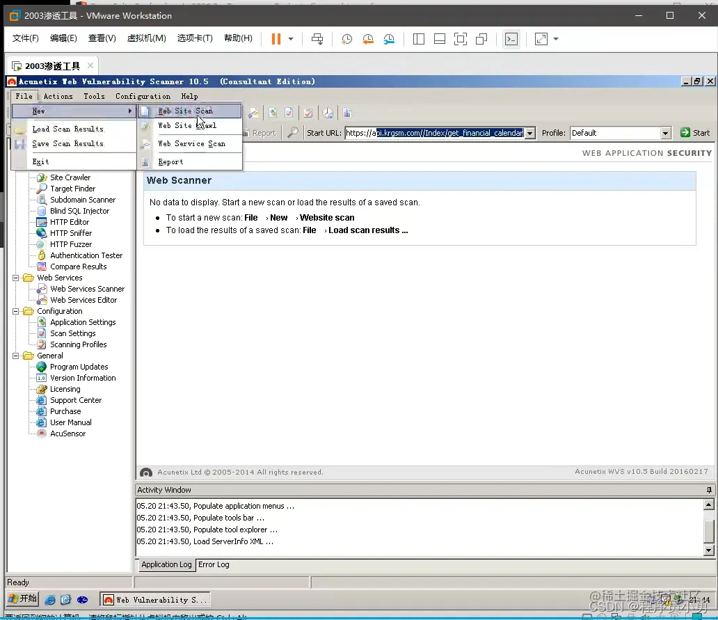
Task: Open Application Settings
Action: [82, 322]
